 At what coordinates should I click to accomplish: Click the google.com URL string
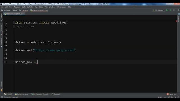click(55, 50)
